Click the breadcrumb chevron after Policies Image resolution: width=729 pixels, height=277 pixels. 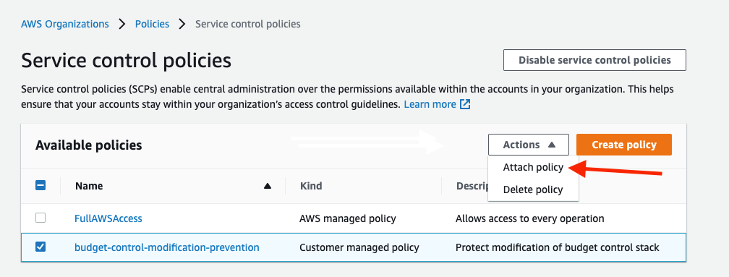(182, 24)
